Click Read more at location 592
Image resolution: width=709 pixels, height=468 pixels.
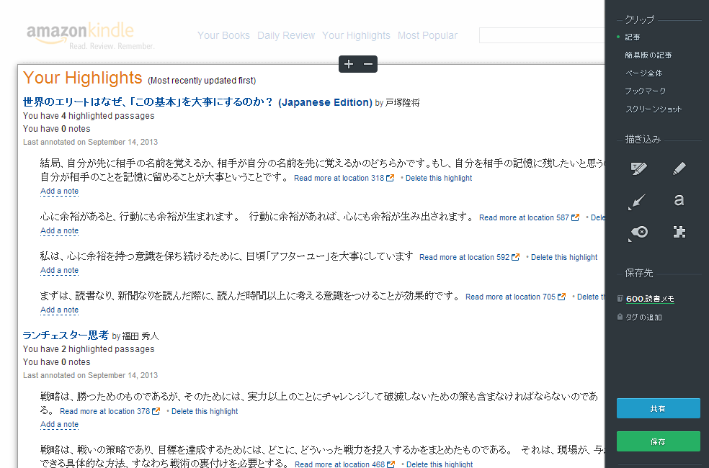pos(464,257)
